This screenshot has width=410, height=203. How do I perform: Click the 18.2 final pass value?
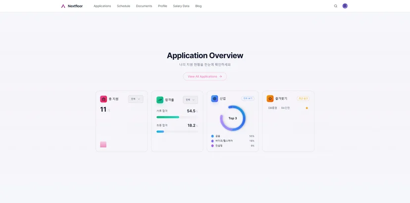pos(192,125)
